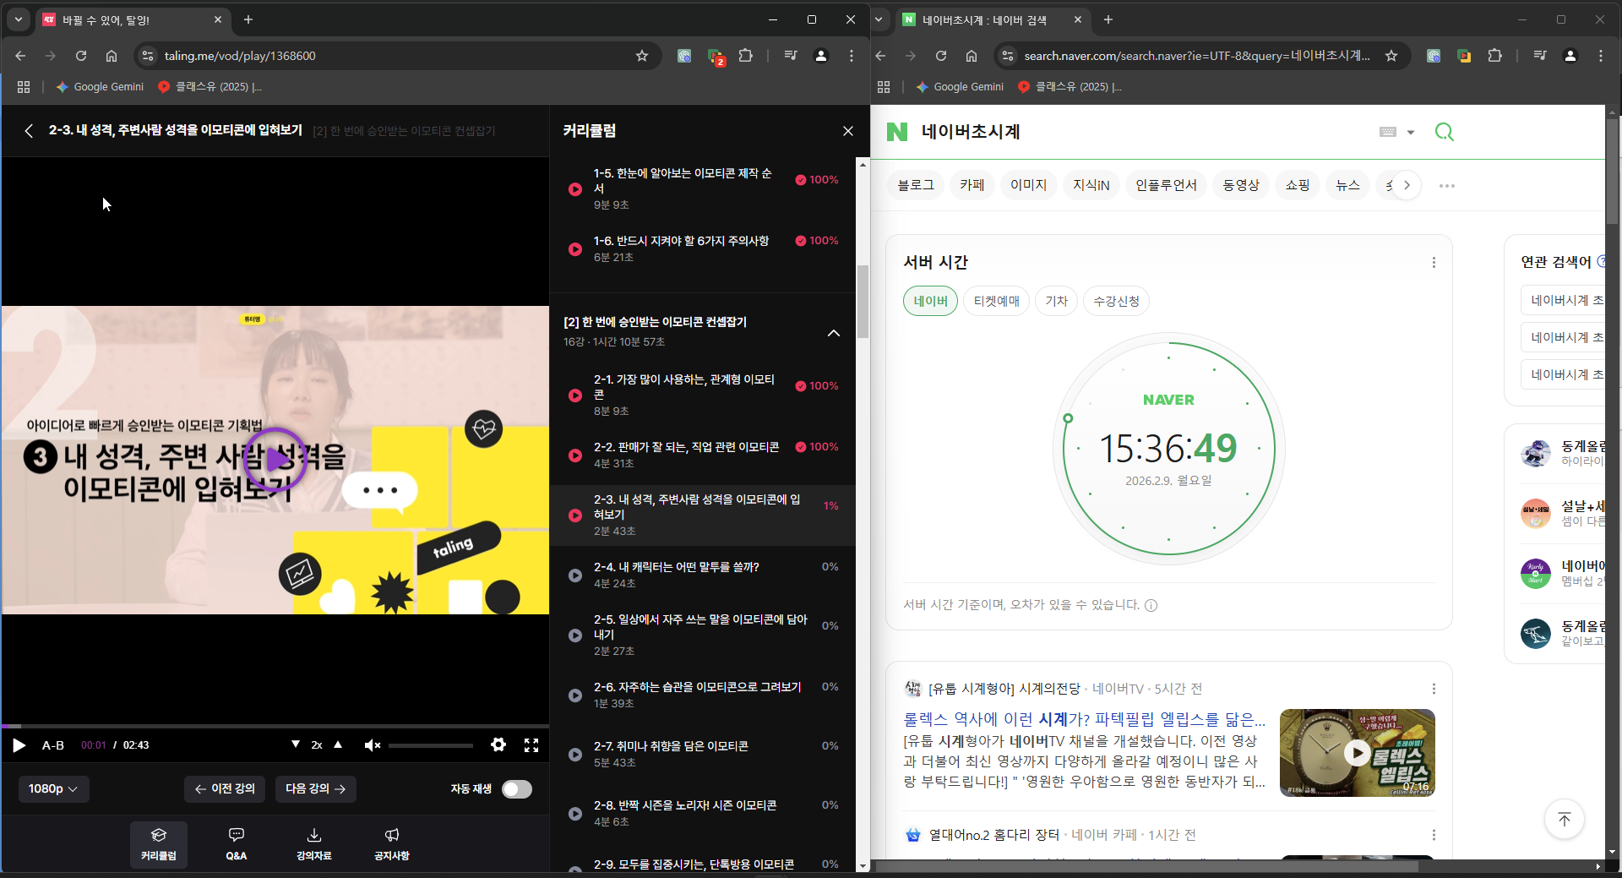Viewport: 1622px width, 878px height.
Task: Seek on the video progress bar
Action: 275,726
